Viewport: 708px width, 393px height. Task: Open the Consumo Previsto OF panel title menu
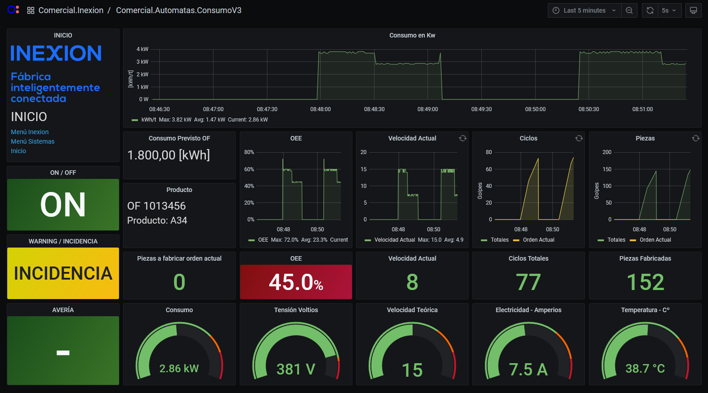[x=179, y=138]
